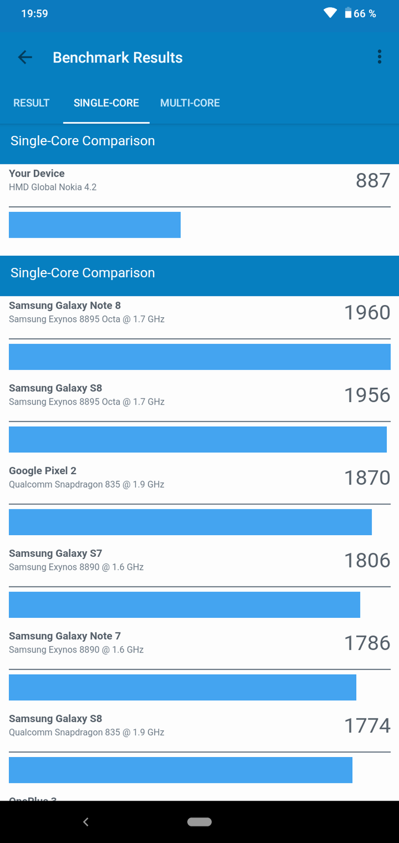Select the SINGLE-CORE tab
Viewport: 399px width, 843px height.
click(x=106, y=103)
